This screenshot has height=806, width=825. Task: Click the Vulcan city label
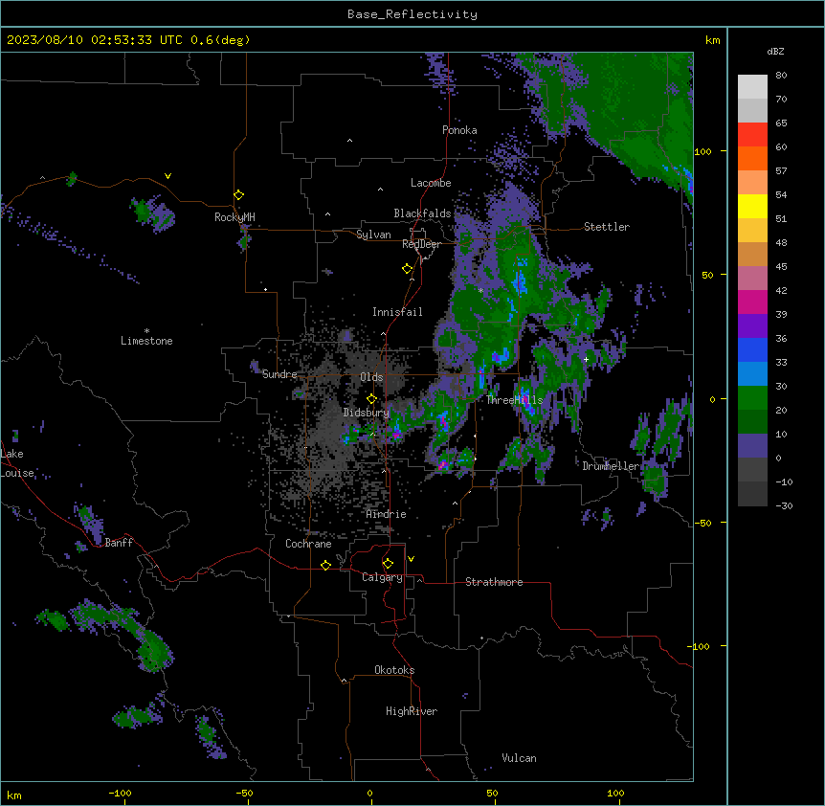519,758
